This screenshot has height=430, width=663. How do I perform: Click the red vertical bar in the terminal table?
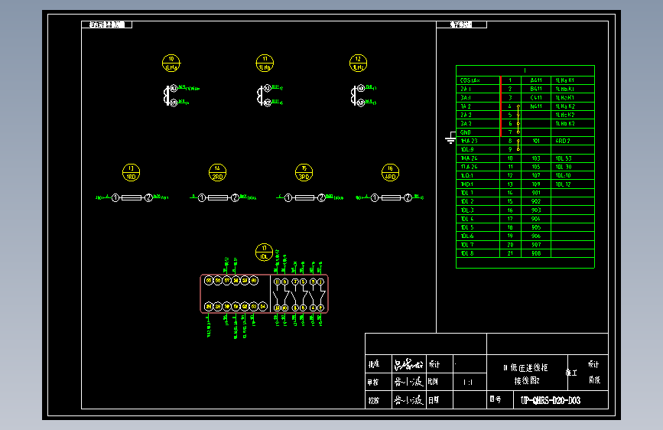[x=501, y=106]
